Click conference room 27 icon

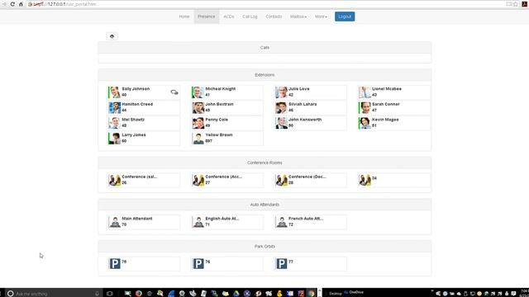click(x=198, y=180)
